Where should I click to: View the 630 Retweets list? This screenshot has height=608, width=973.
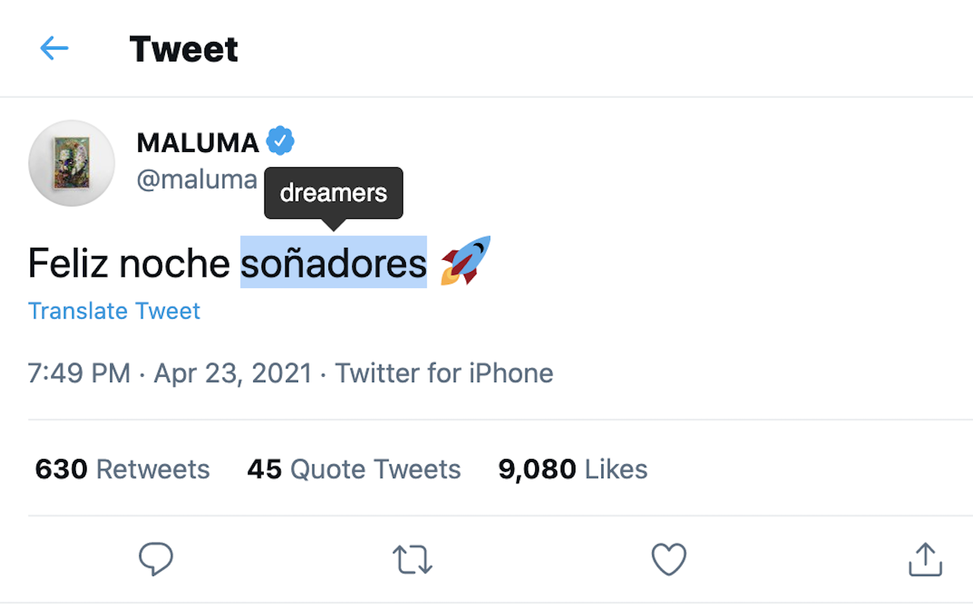pos(122,469)
